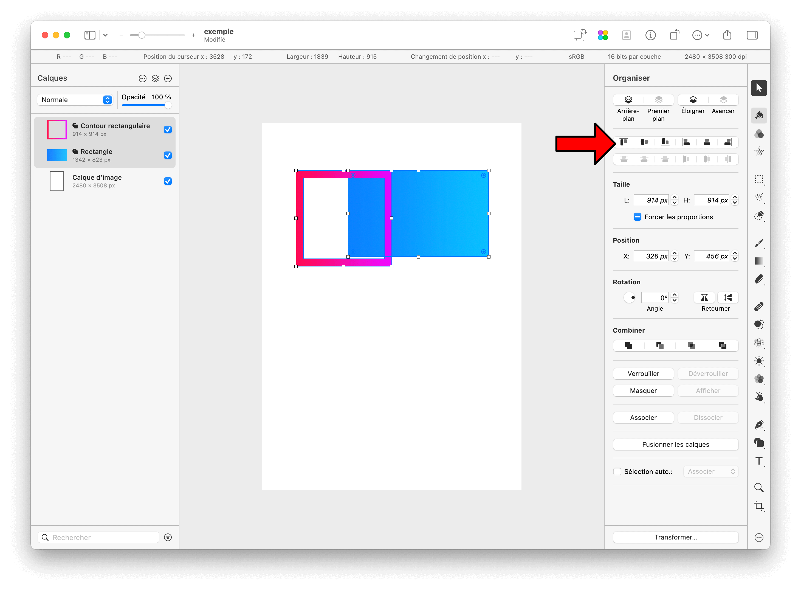
Task: Click the Transformer… button
Action: 675,537
